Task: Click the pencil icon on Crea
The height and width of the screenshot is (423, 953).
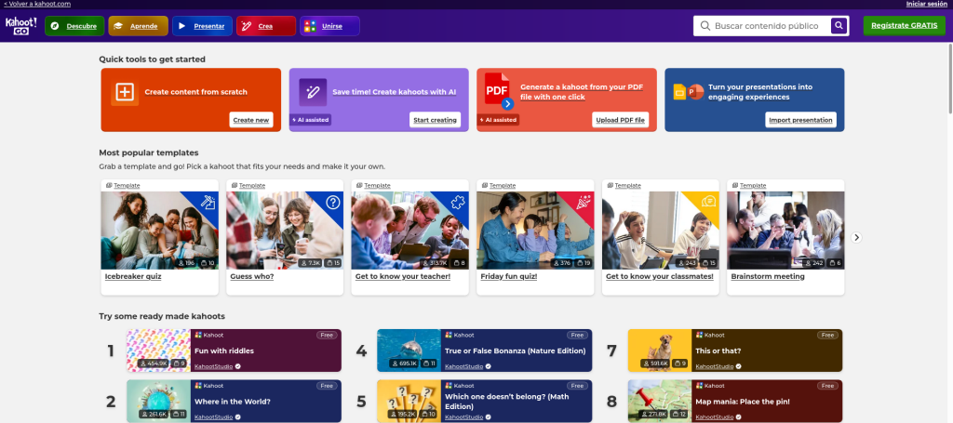Action: [246, 26]
